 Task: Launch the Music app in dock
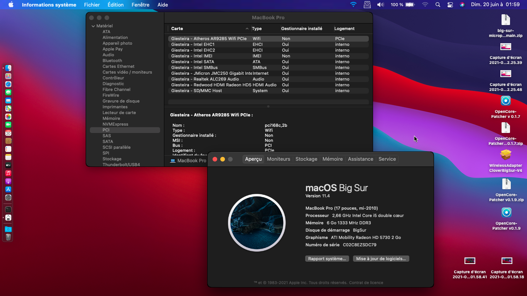8,173
